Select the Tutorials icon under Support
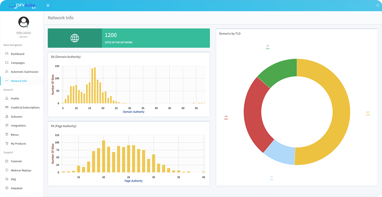382x197 pixels. point(7,161)
